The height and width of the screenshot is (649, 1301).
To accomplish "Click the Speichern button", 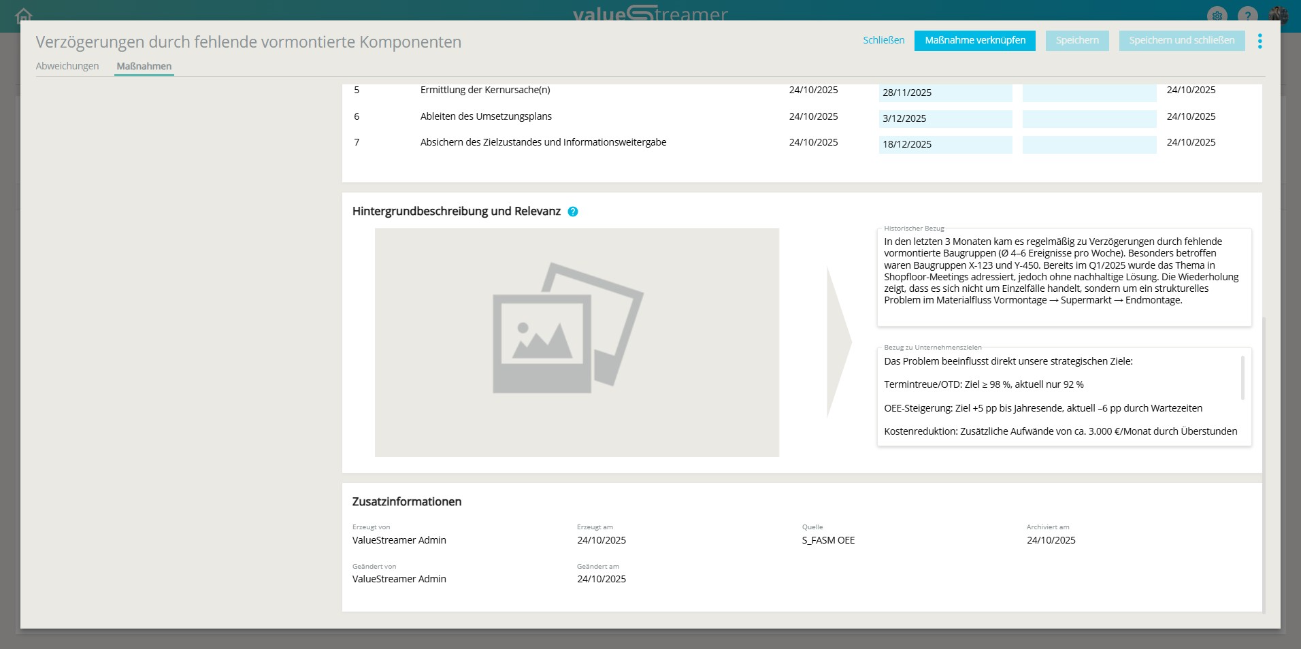I will (1076, 41).
